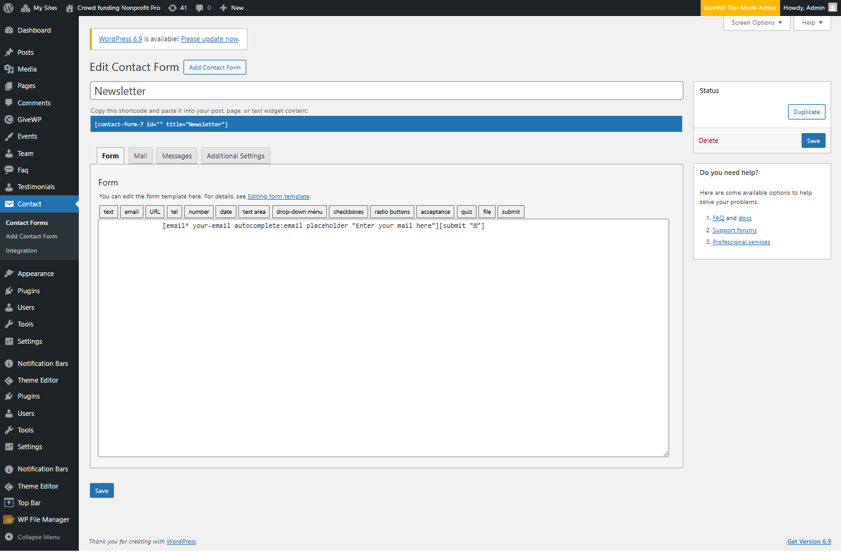This screenshot has width=841, height=552.
Task: Click inside the Newsletter title field
Action: pos(387,90)
